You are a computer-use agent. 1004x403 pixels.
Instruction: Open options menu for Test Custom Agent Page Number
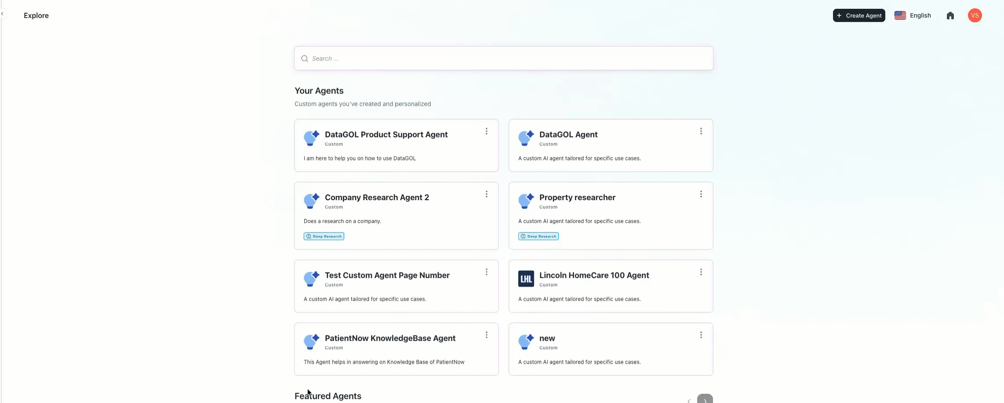[x=486, y=272]
